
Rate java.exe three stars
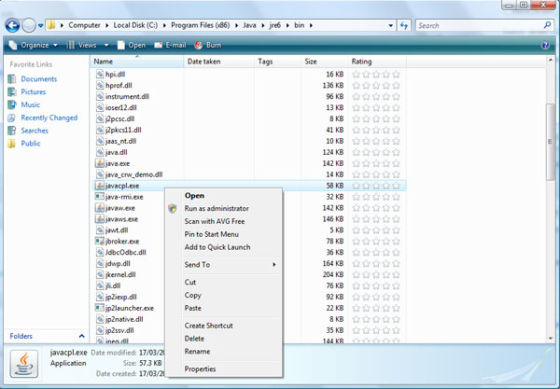[376, 163]
